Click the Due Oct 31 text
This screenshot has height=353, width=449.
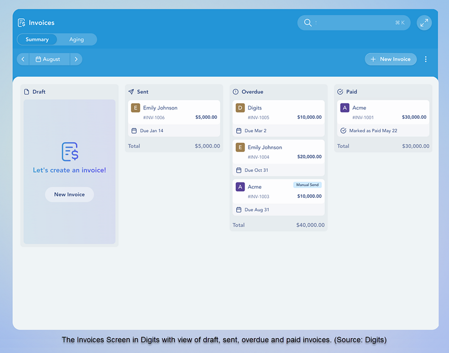256,170
